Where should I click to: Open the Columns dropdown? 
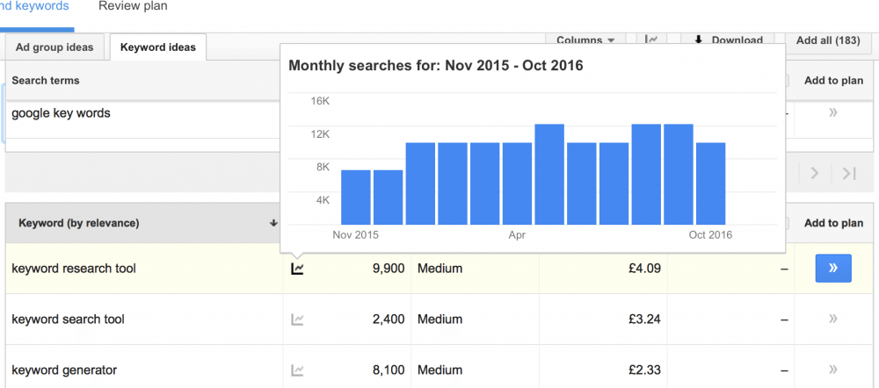pos(585,40)
